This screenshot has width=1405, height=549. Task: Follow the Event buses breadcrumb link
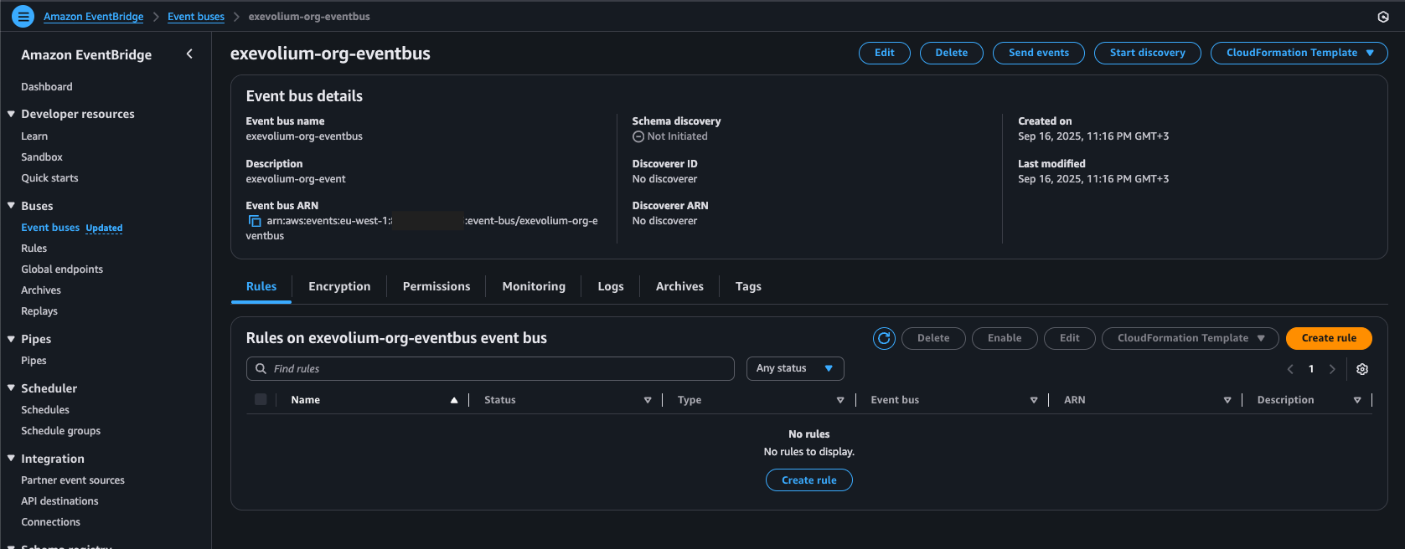click(x=196, y=17)
